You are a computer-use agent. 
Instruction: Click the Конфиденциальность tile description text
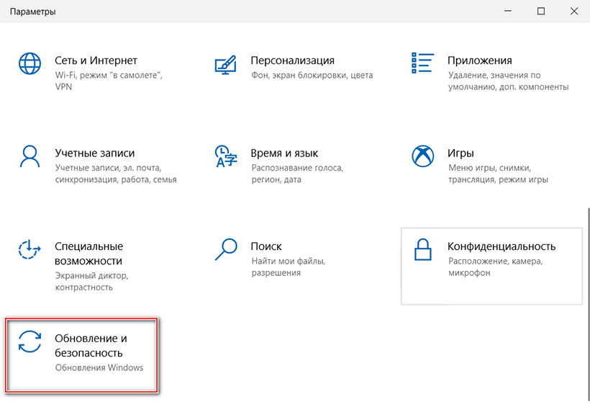pos(494,267)
